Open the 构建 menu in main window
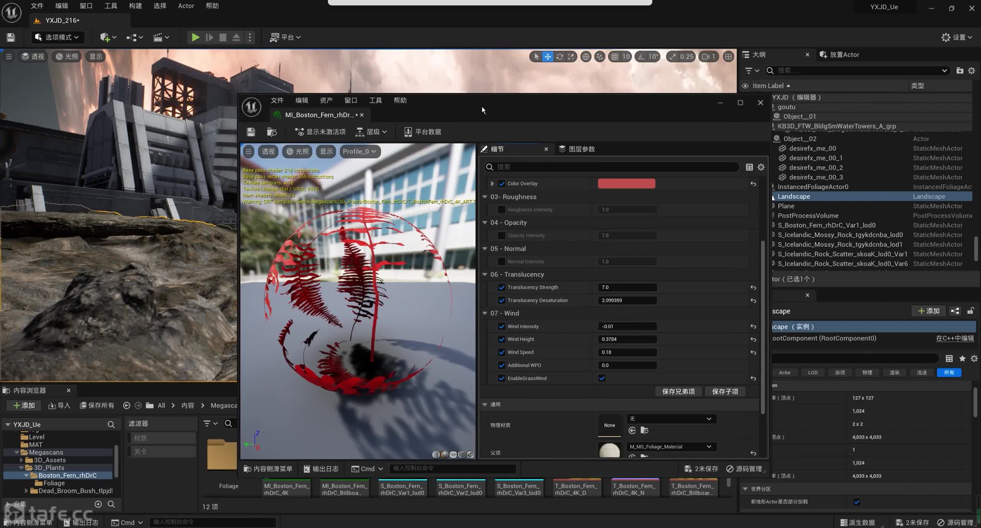The height and width of the screenshot is (528, 981). click(135, 6)
